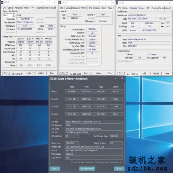173x173 pixels.
Task: Click the Part Number field in CPU-Z SPD
Action: (25, 29)
